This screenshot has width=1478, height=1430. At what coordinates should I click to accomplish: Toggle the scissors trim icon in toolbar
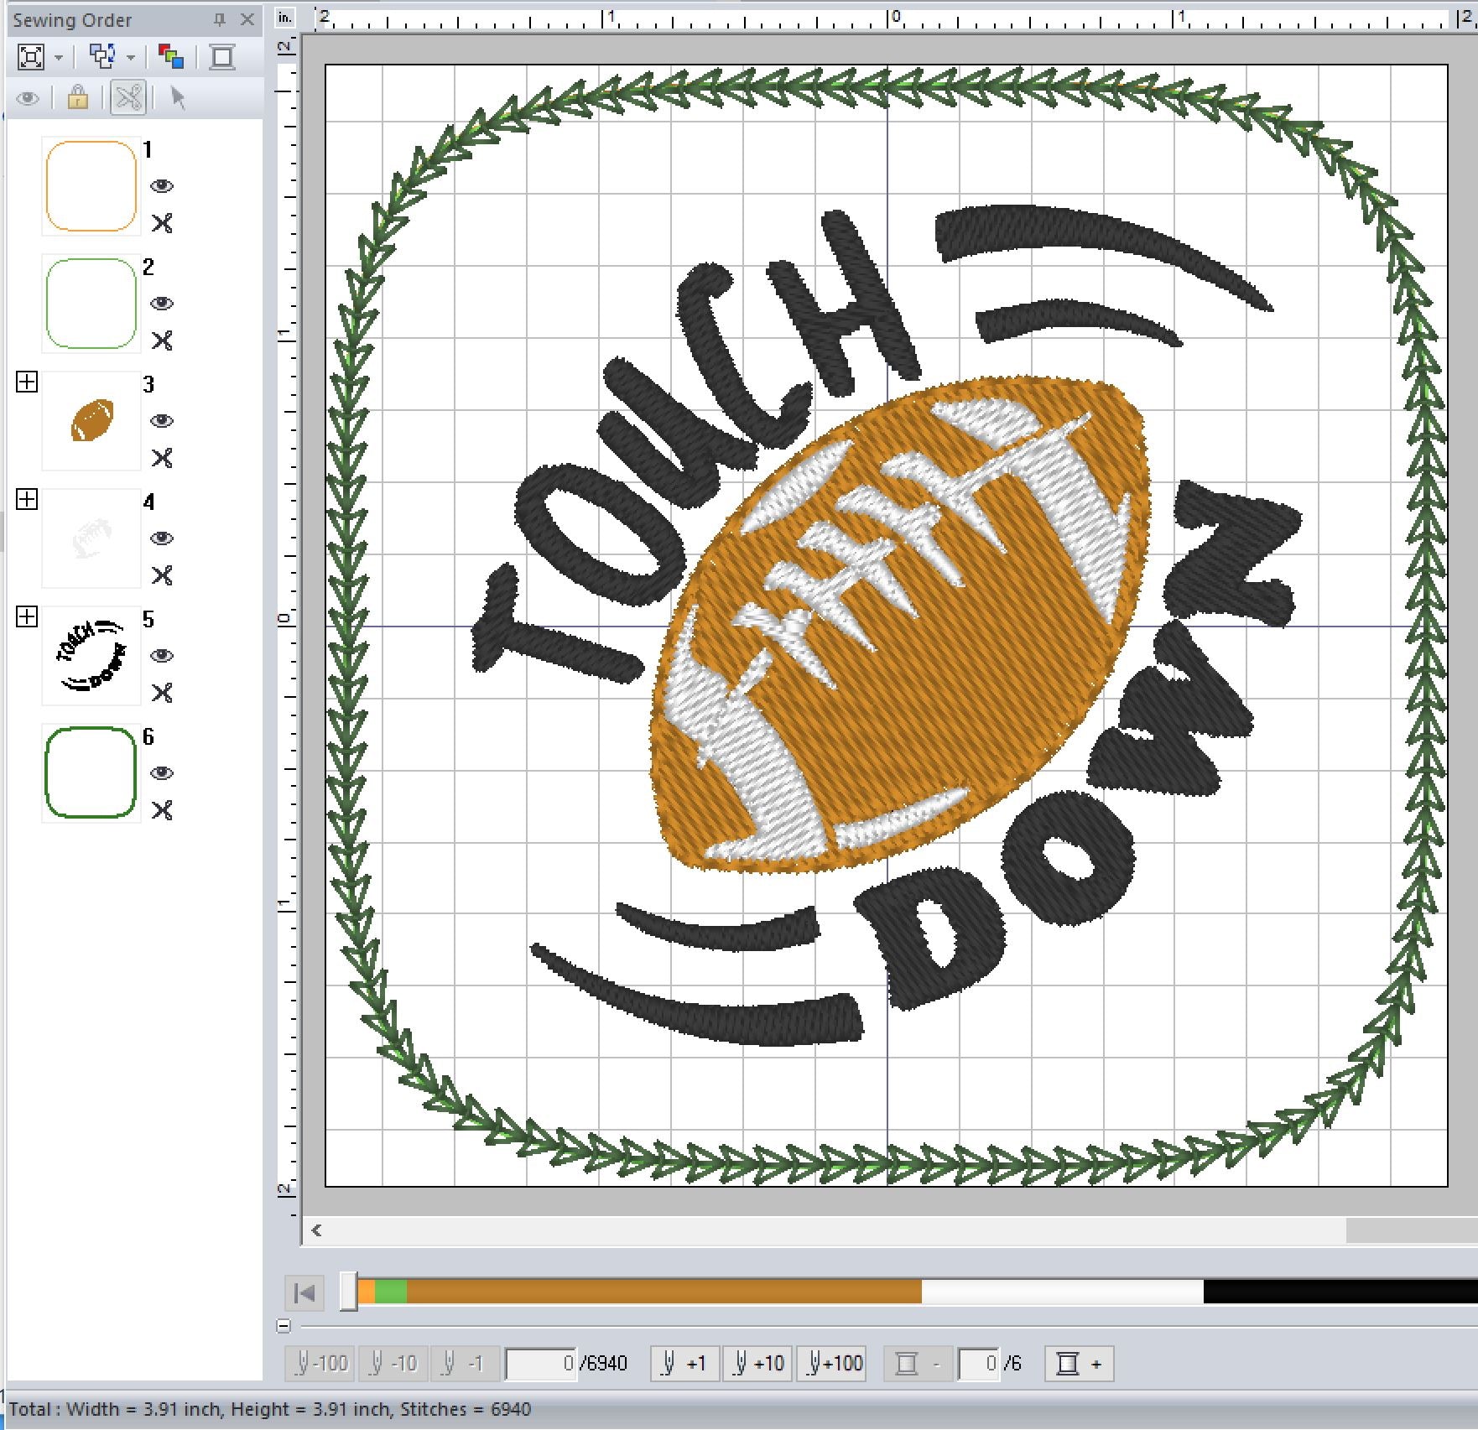pos(128,98)
